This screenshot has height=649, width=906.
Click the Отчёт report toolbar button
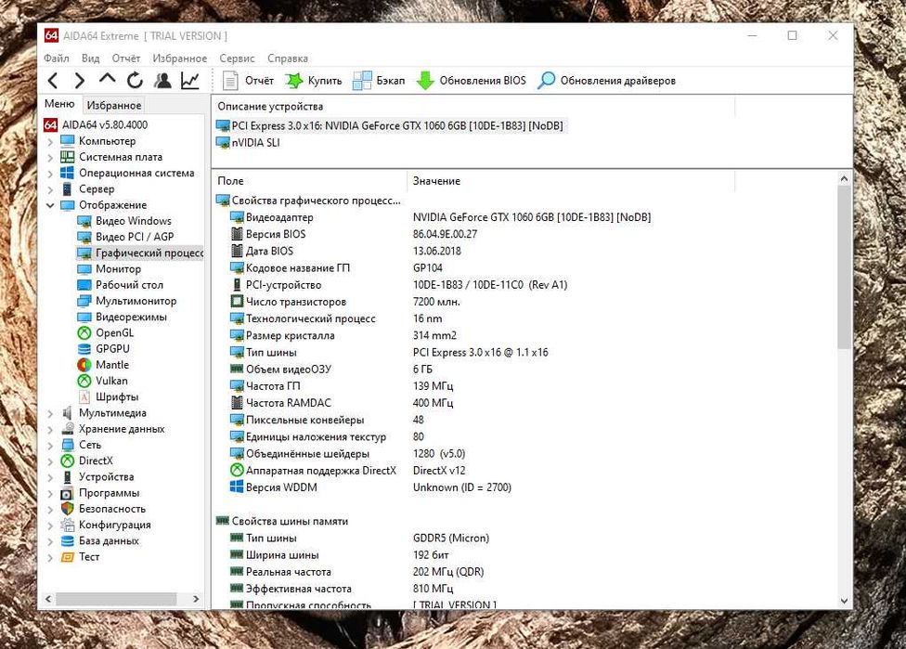click(x=248, y=81)
